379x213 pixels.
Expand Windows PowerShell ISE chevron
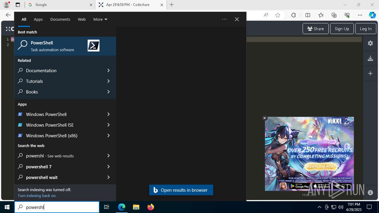[x=108, y=125]
